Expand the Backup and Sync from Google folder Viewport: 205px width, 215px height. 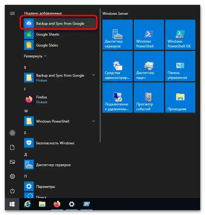pos(59,78)
